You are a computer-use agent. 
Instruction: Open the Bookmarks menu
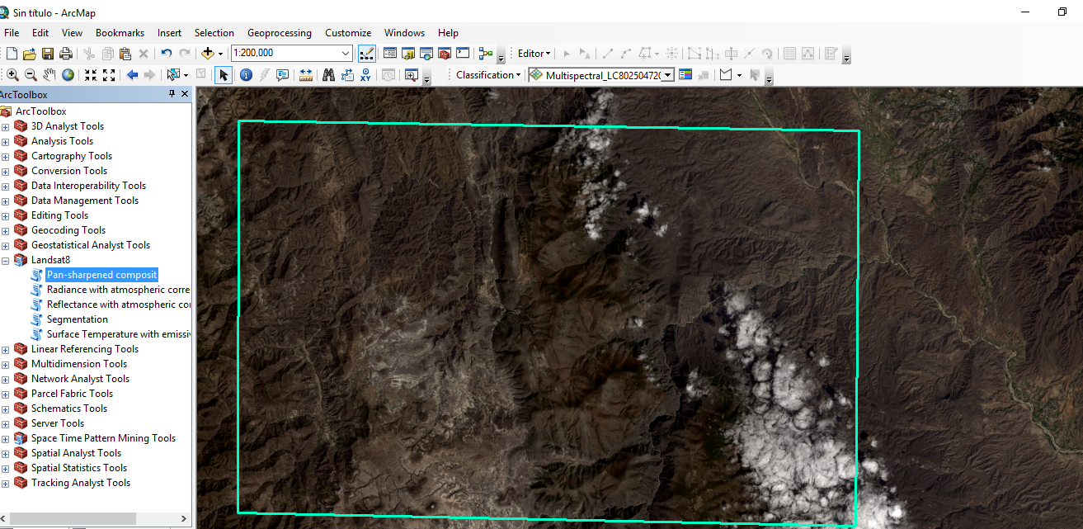click(120, 33)
